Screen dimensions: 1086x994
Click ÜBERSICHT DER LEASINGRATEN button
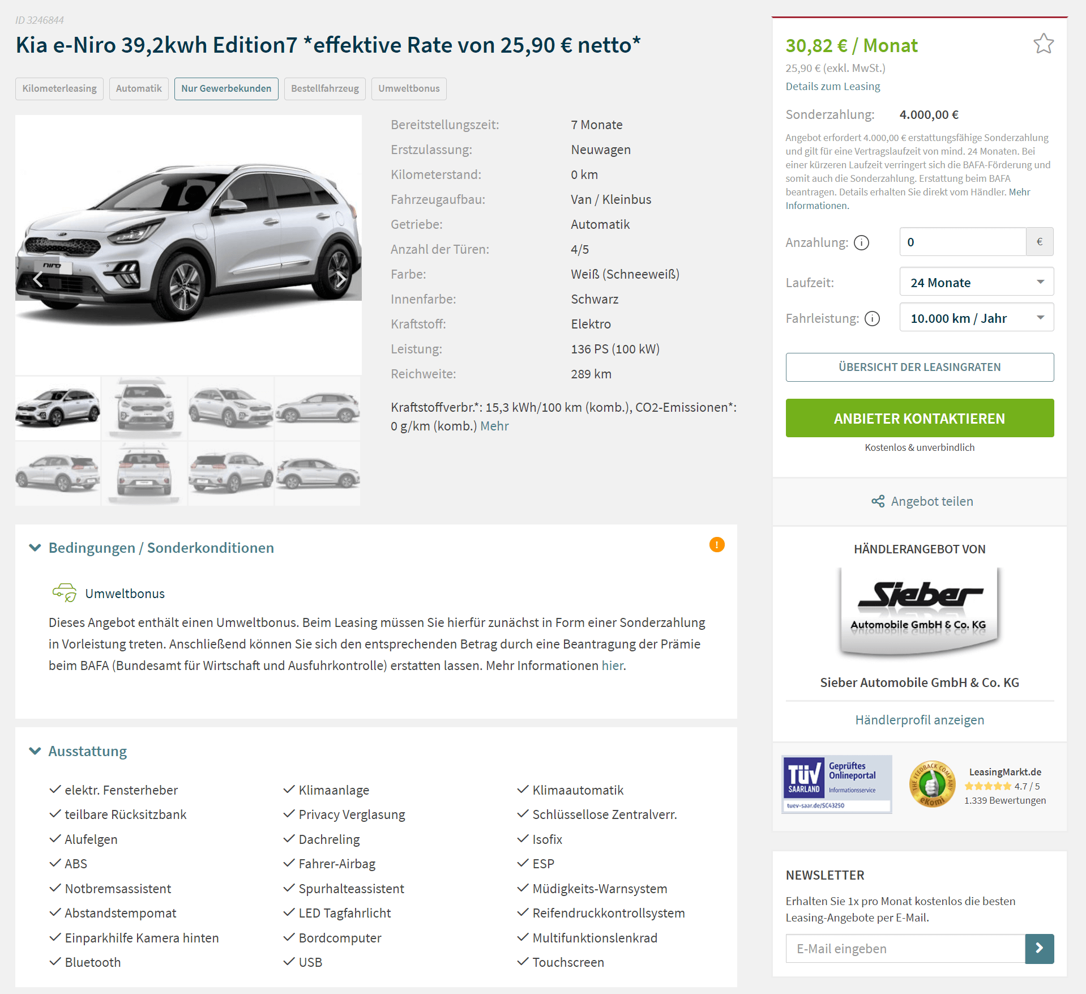[x=920, y=367]
